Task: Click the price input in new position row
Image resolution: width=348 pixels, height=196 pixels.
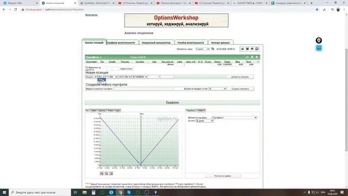Action: click(x=167, y=77)
